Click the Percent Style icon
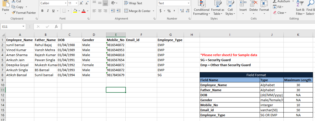 [169, 11]
